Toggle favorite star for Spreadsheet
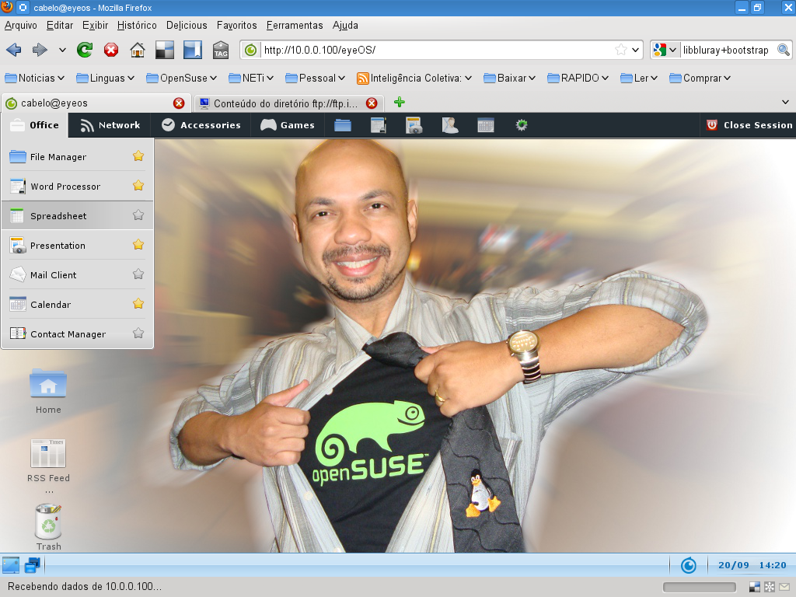 pyautogui.click(x=138, y=215)
